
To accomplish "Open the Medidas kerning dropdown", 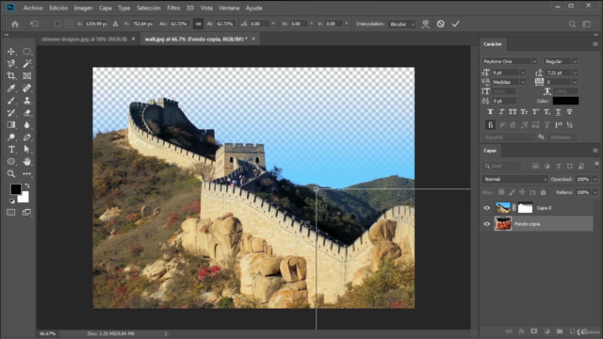I will [x=523, y=82].
